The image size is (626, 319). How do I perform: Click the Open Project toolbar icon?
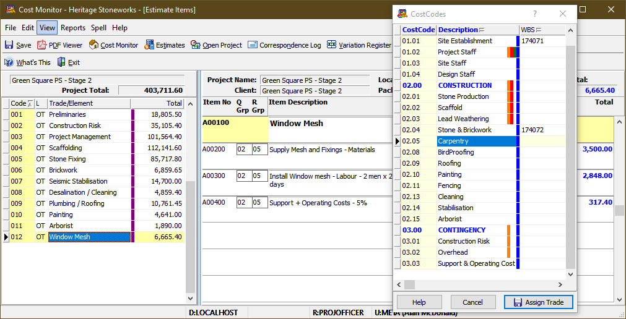pos(195,45)
